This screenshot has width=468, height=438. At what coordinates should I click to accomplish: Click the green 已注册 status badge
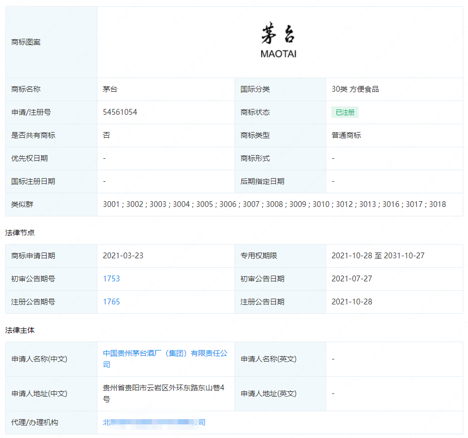tap(345, 112)
